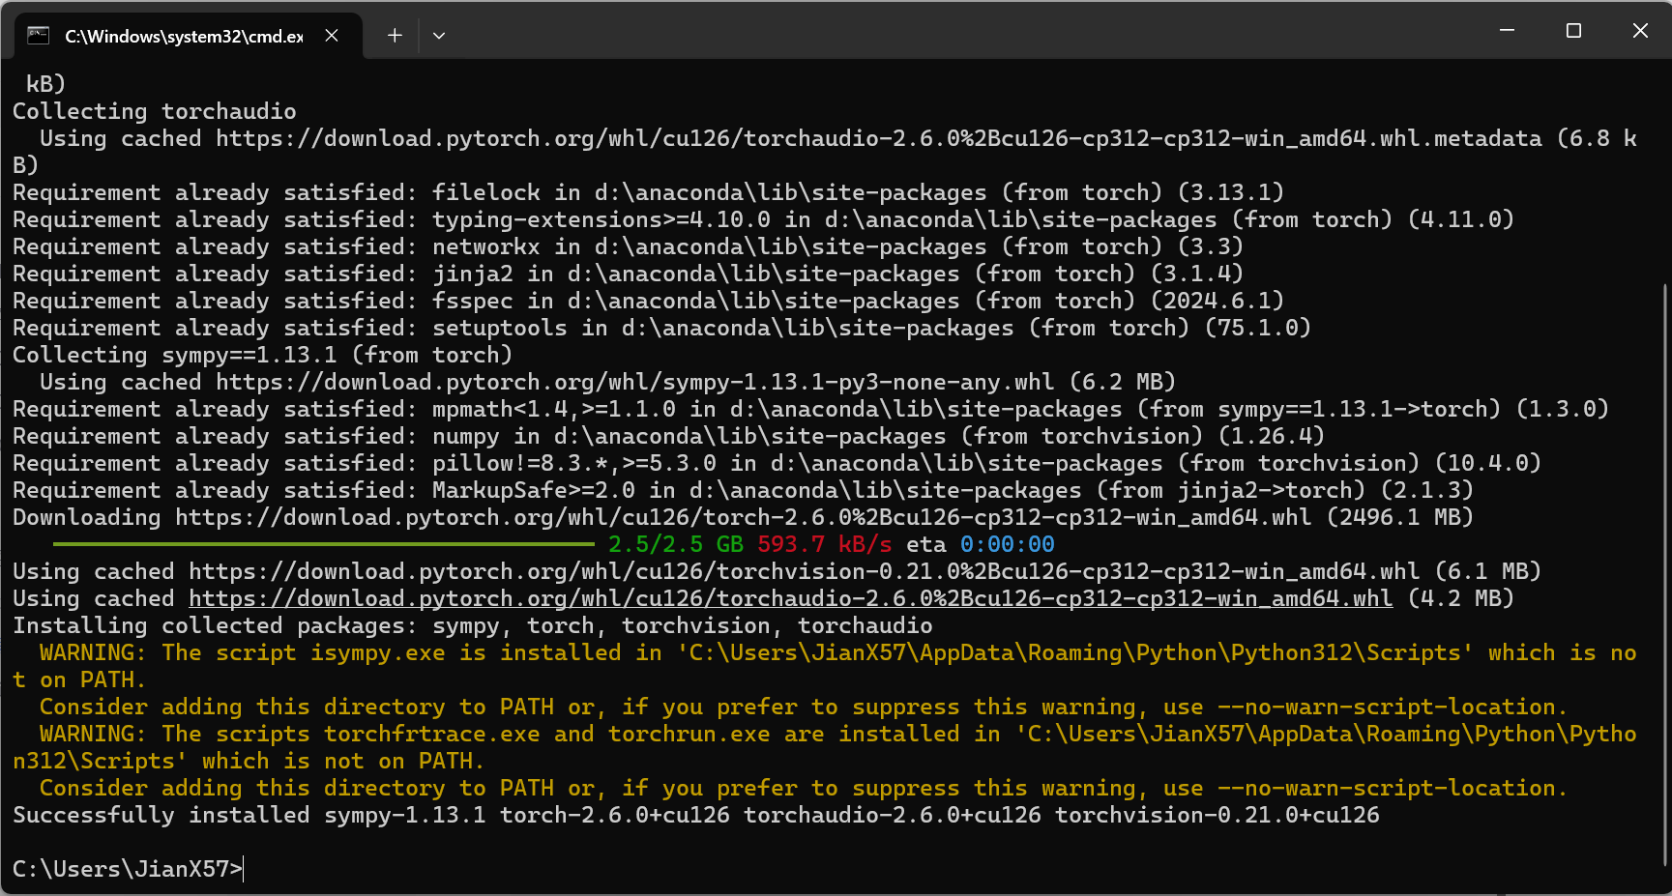Click 'Successfully installed sympy-1.13.1' line

(696, 815)
